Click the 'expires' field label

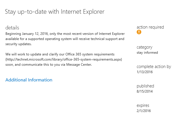(x=143, y=105)
